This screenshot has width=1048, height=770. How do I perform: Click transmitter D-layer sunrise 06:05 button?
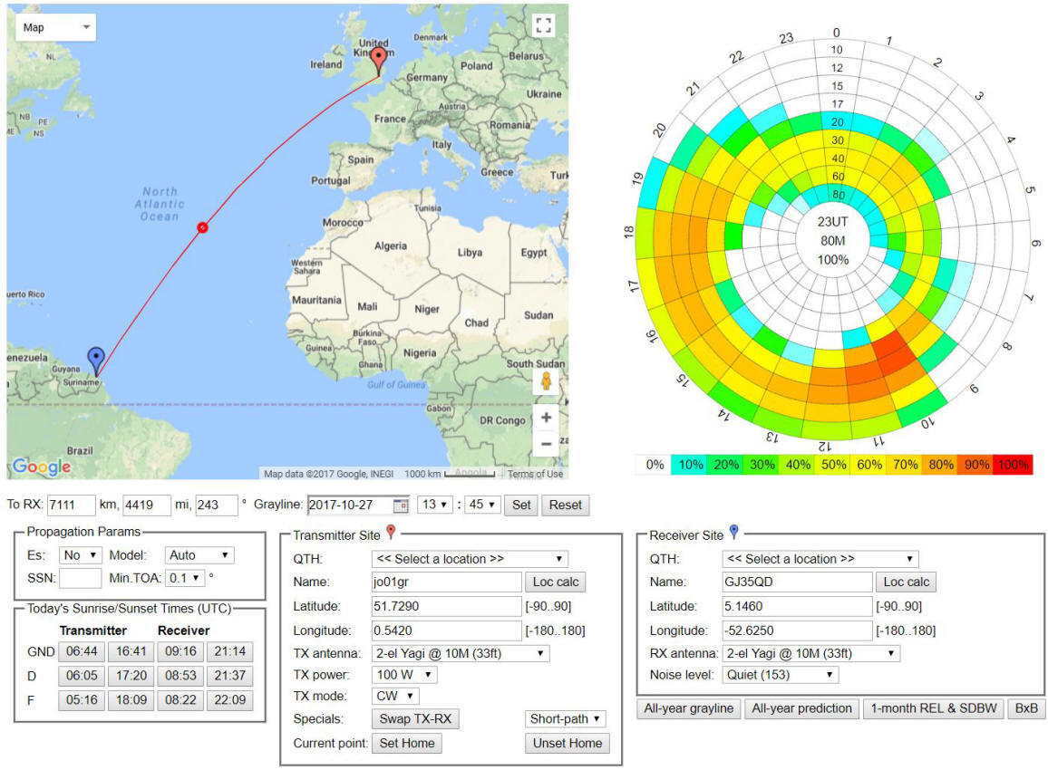[x=82, y=676]
